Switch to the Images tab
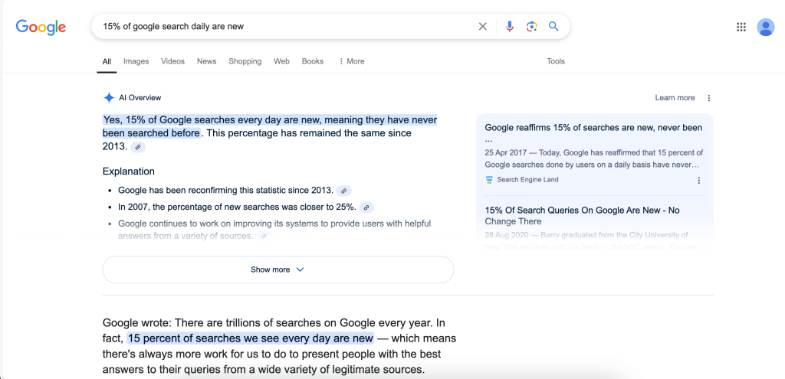The height and width of the screenshot is (379, 785). (136, 61)
